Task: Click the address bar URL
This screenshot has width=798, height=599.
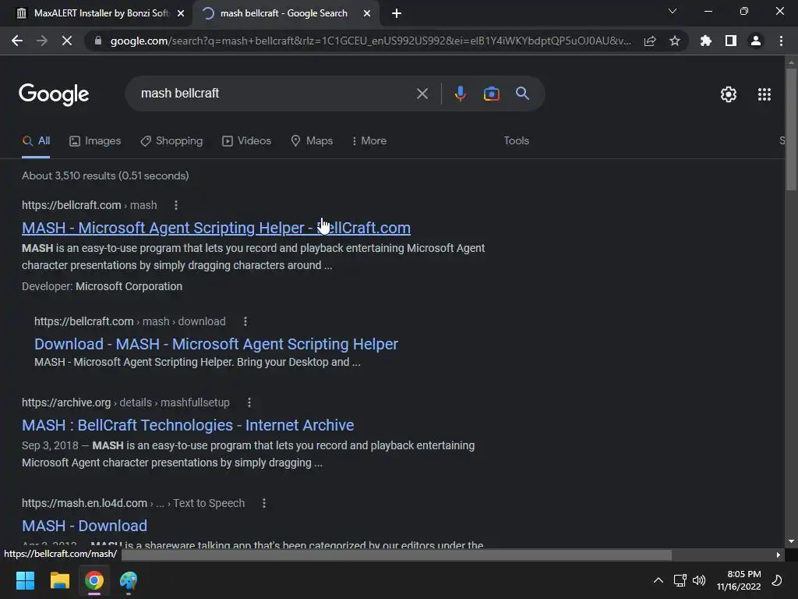Action: 370,41
